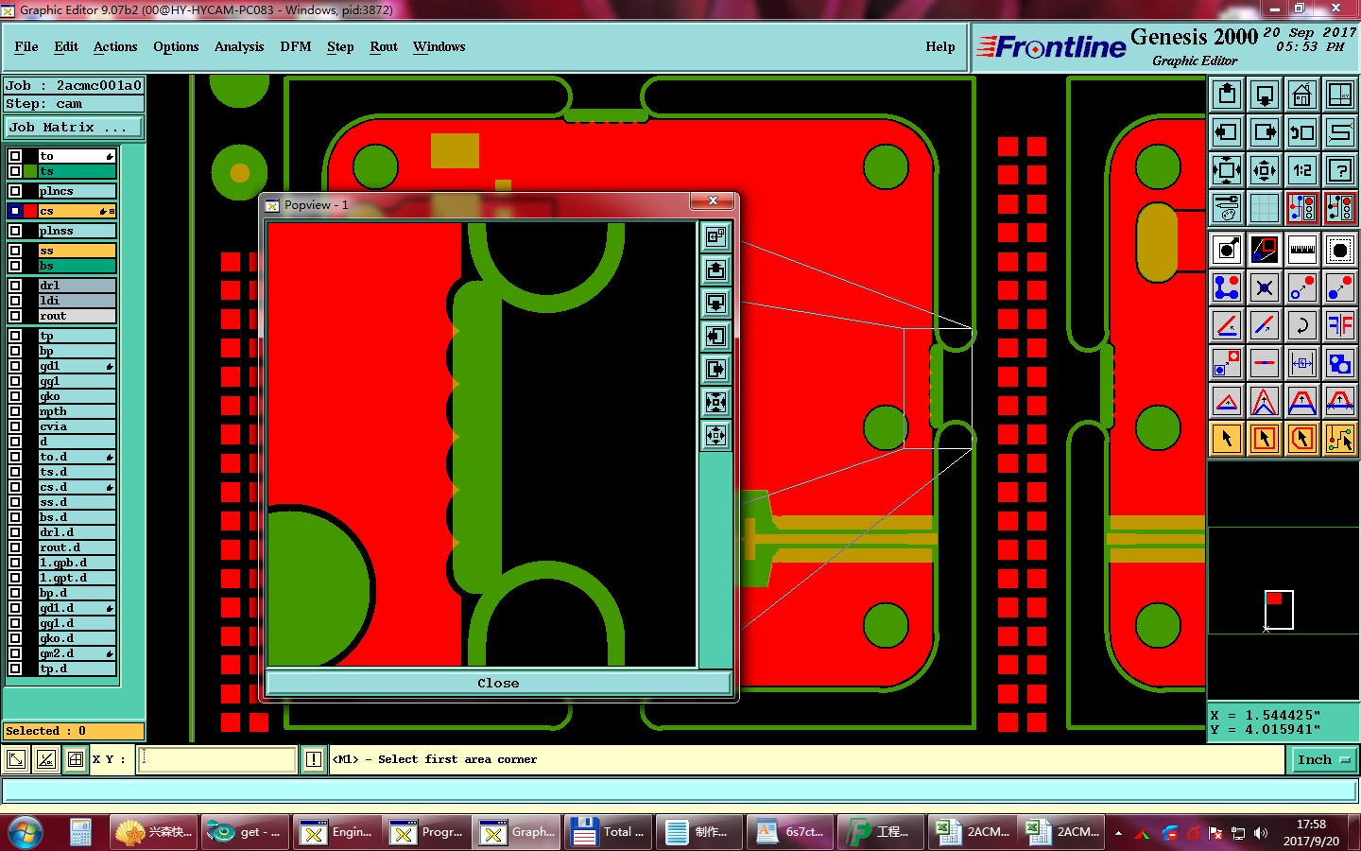Screen dimensions: 1361x851
Task: Click the mirror F flip icon
Action: click(x=1339, y=325)
